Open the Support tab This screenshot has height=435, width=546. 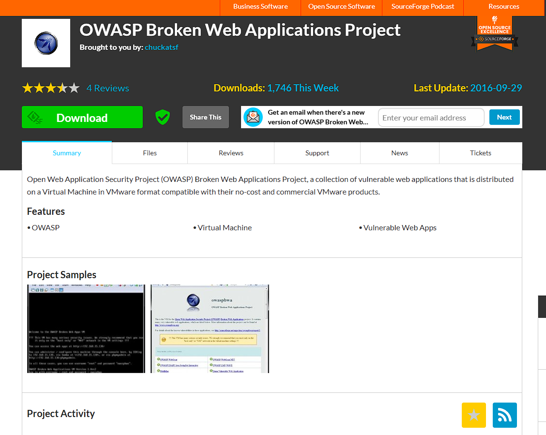coord(317,153)
